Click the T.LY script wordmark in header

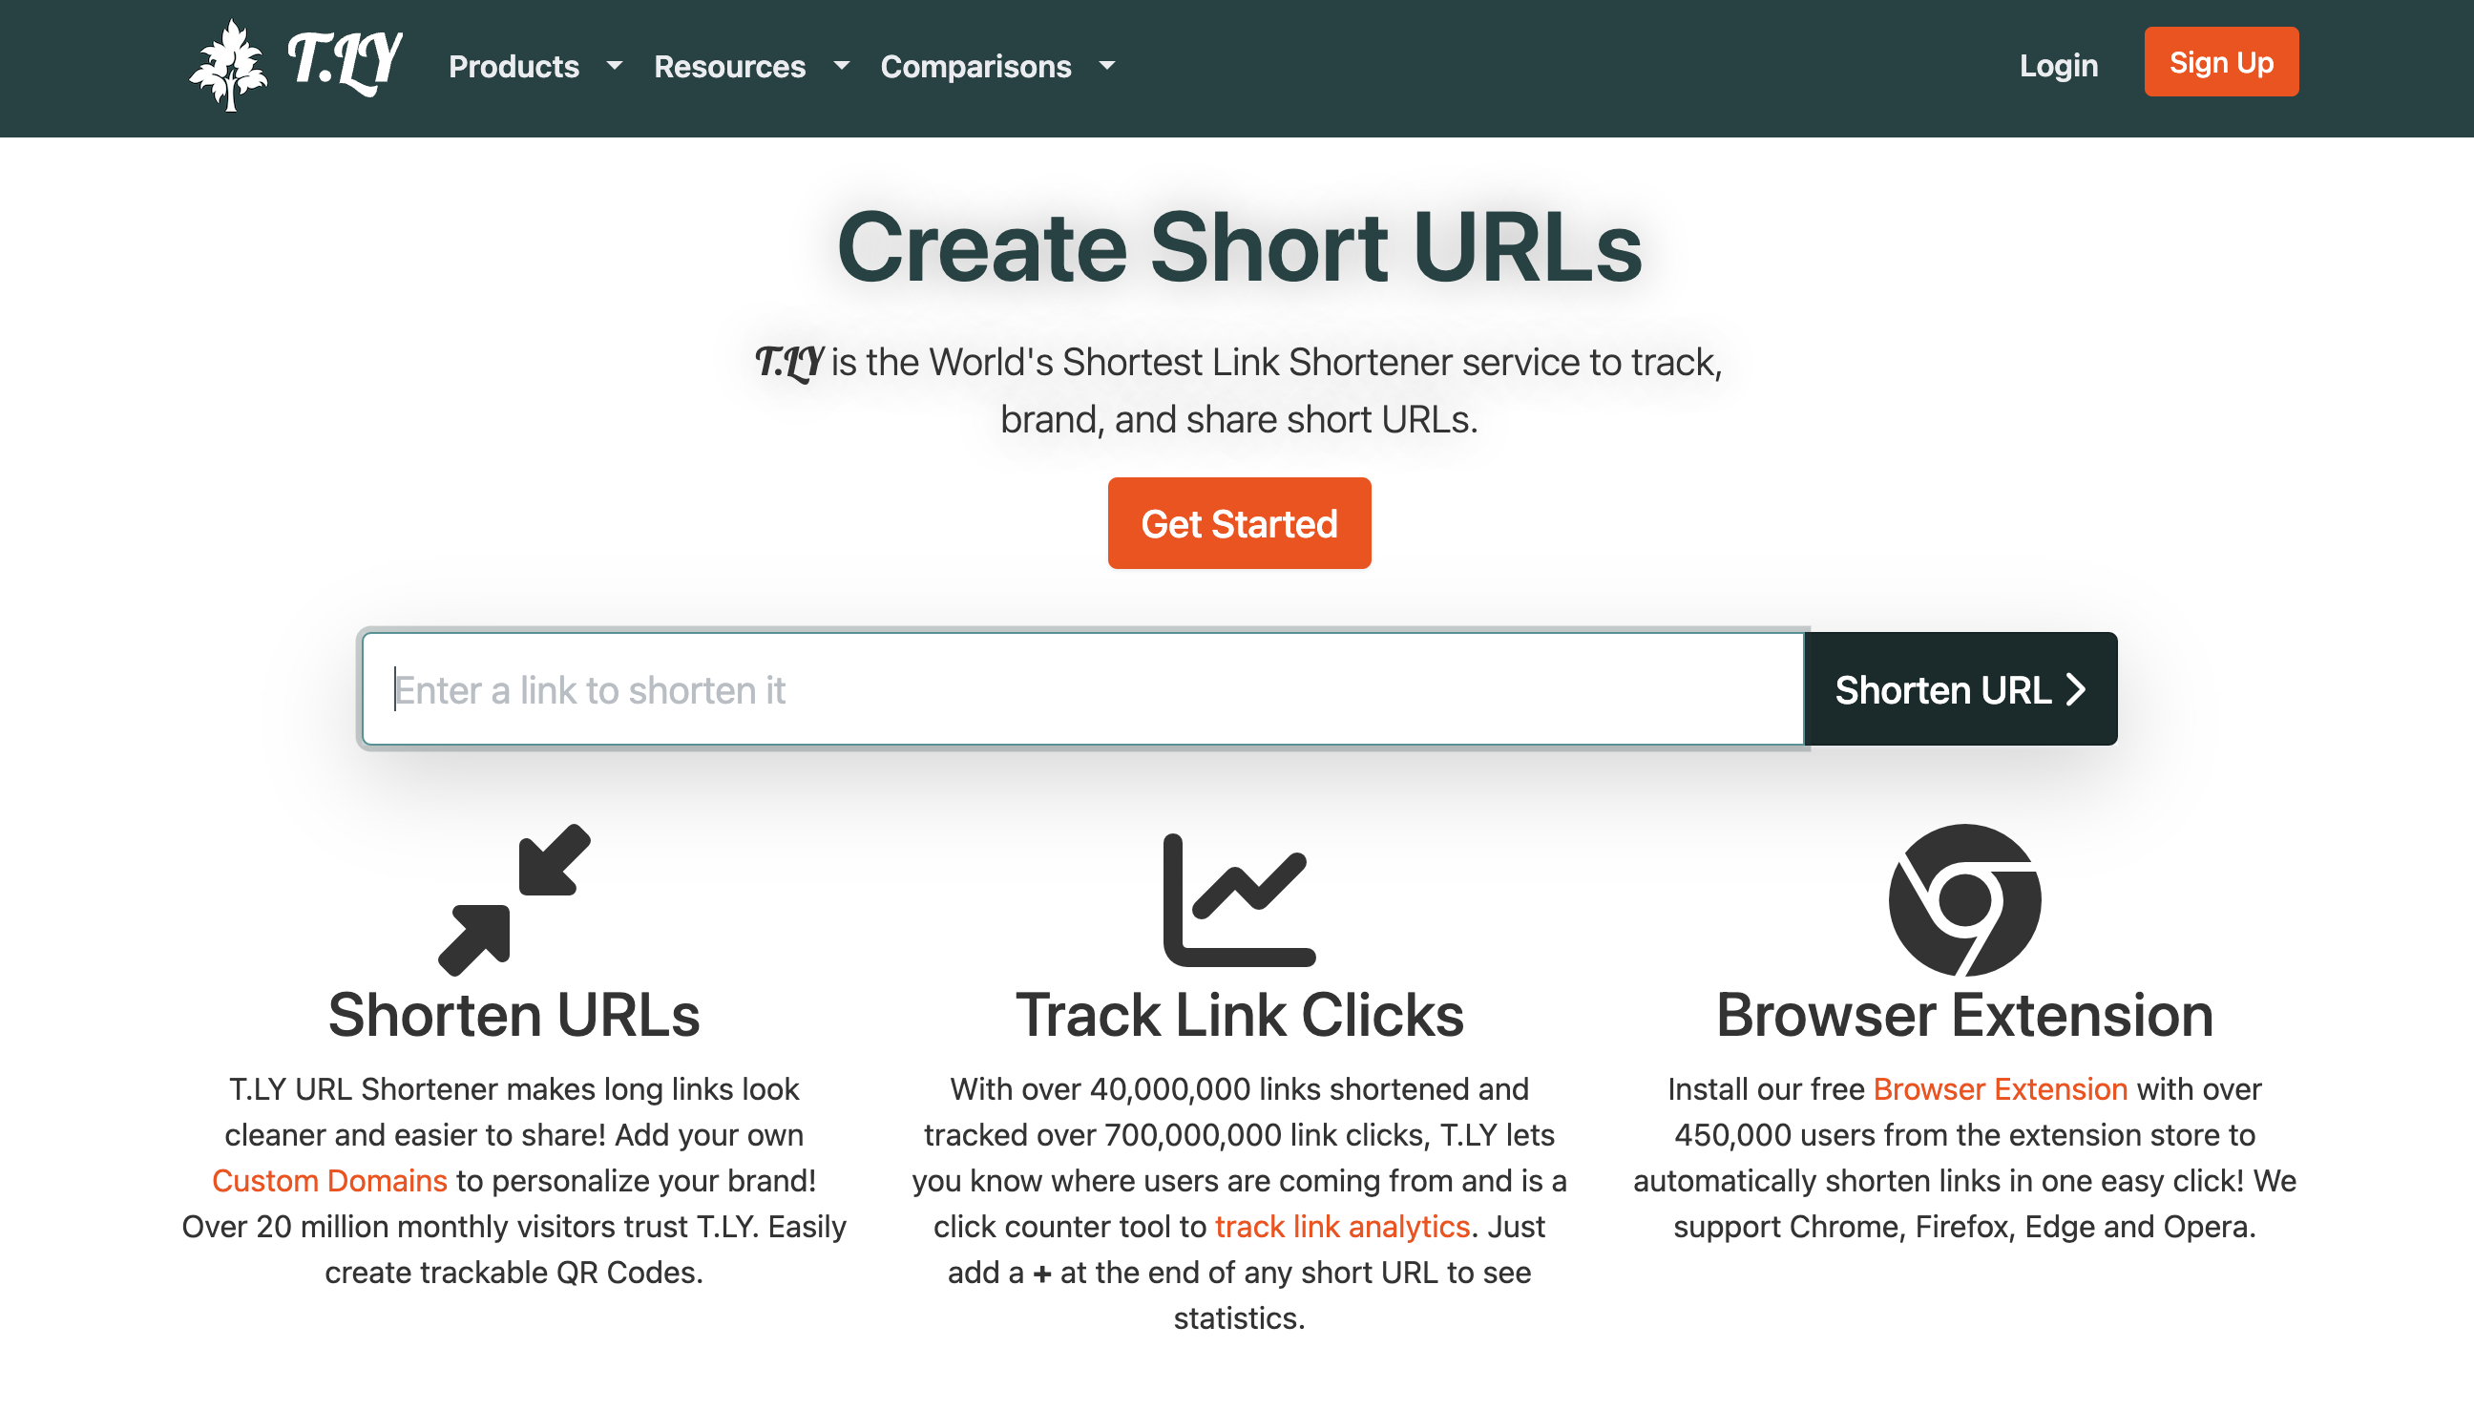click(345, 62)
